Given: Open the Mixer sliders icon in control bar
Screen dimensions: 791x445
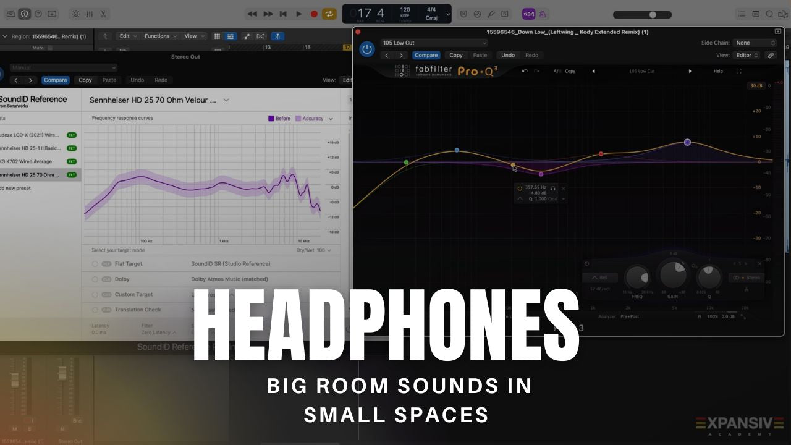Looking at the screenshot, I should pyautogui.click(x=90, y=14).
